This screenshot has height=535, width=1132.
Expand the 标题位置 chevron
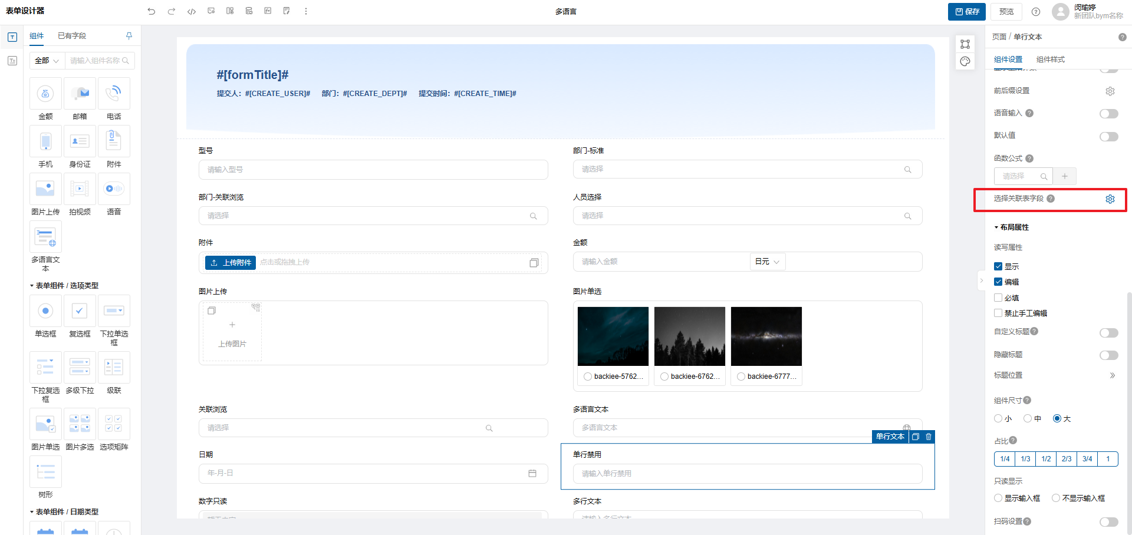pos(1113,375)
